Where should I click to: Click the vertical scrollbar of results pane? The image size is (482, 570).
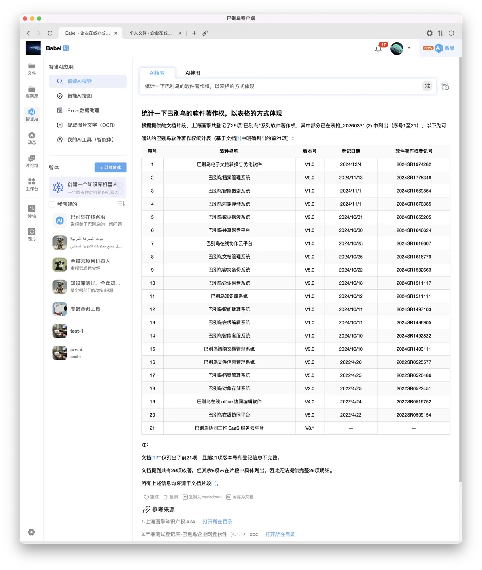(x=460, y=269)
